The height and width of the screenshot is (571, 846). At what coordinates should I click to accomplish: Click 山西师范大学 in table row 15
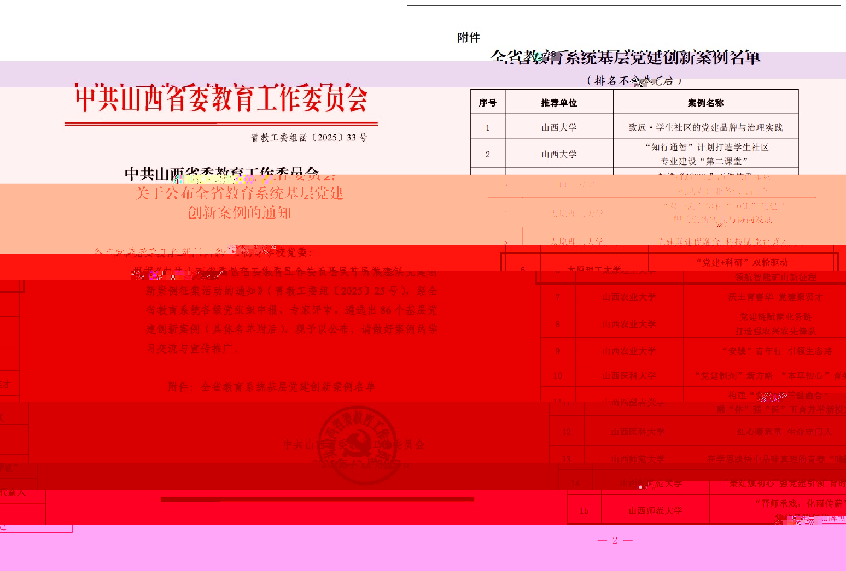(x=655, y=511)
